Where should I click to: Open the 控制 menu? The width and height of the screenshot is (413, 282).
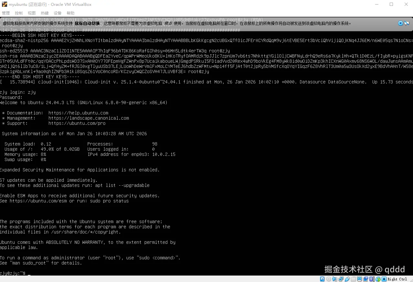click(x=19, y=13)
